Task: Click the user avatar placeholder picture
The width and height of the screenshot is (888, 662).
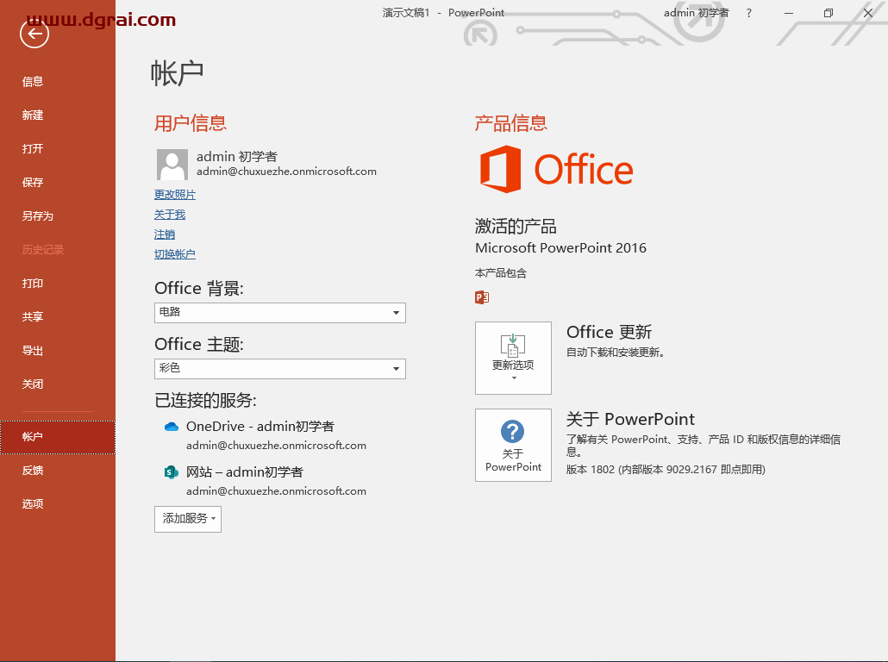Action: 172,165
